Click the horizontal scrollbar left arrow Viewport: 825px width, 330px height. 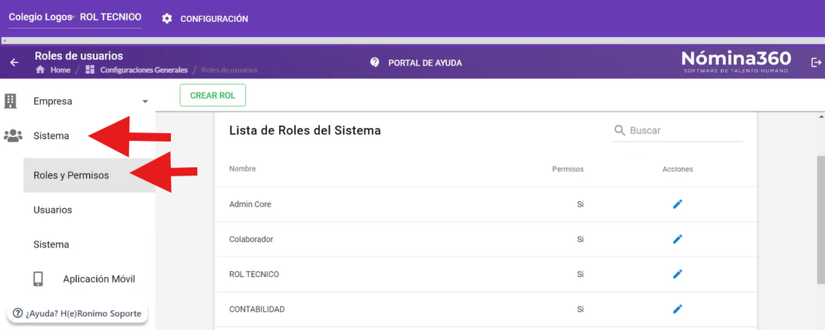tap(5, 41)
